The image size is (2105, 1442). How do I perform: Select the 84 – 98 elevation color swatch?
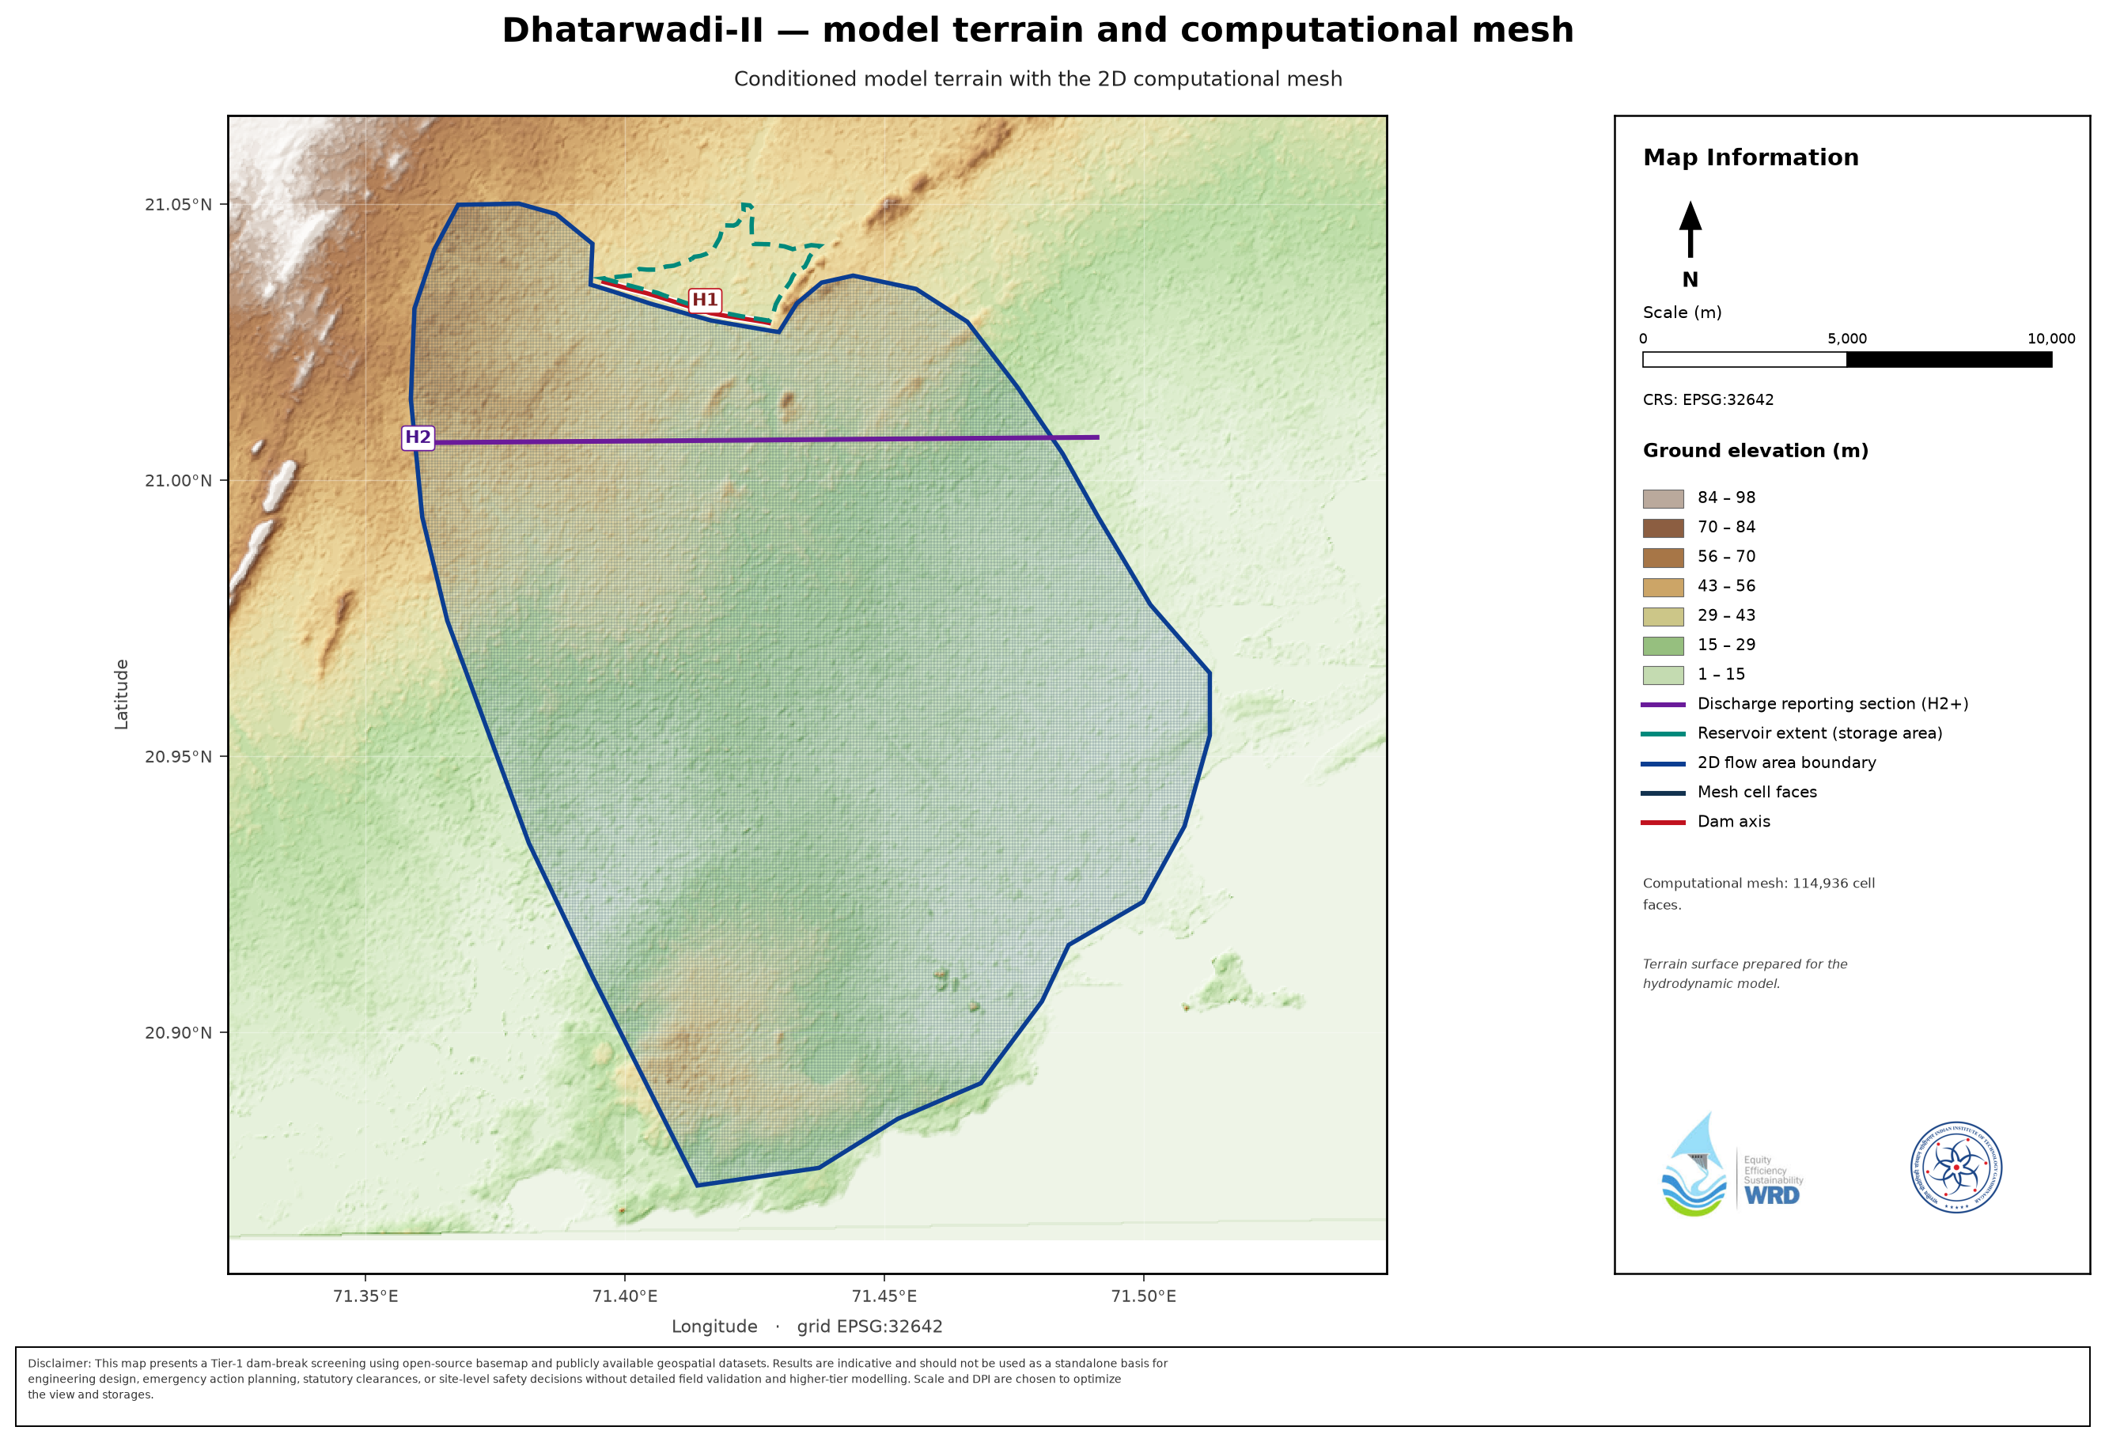(1663, 498)
